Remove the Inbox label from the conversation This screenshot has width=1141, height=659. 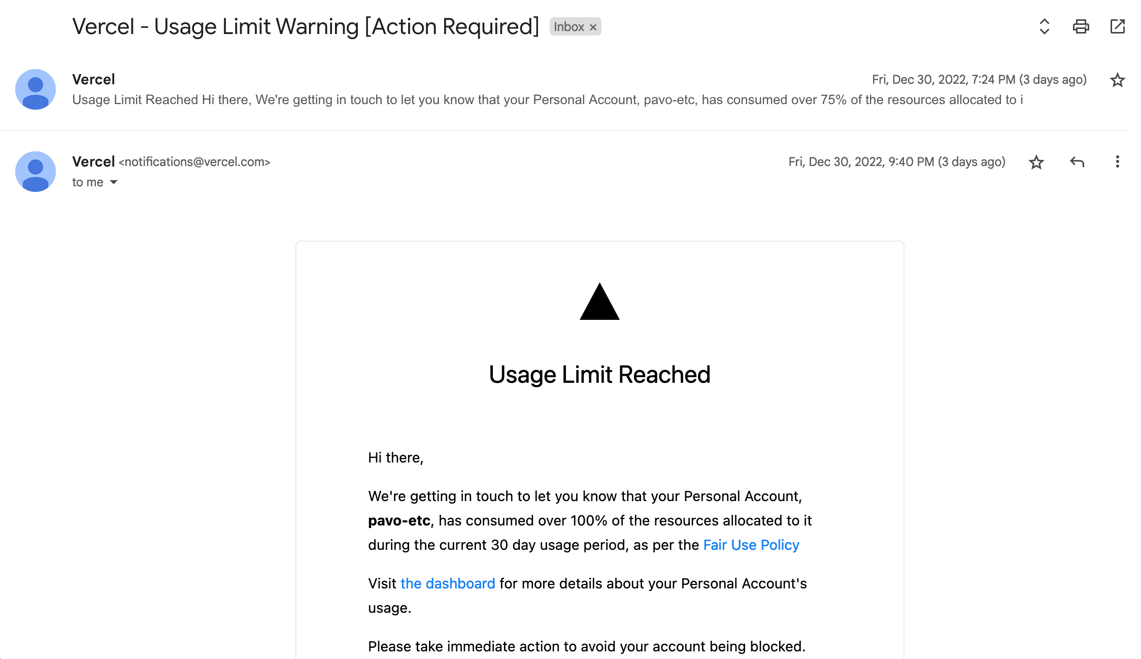[593, 27]
